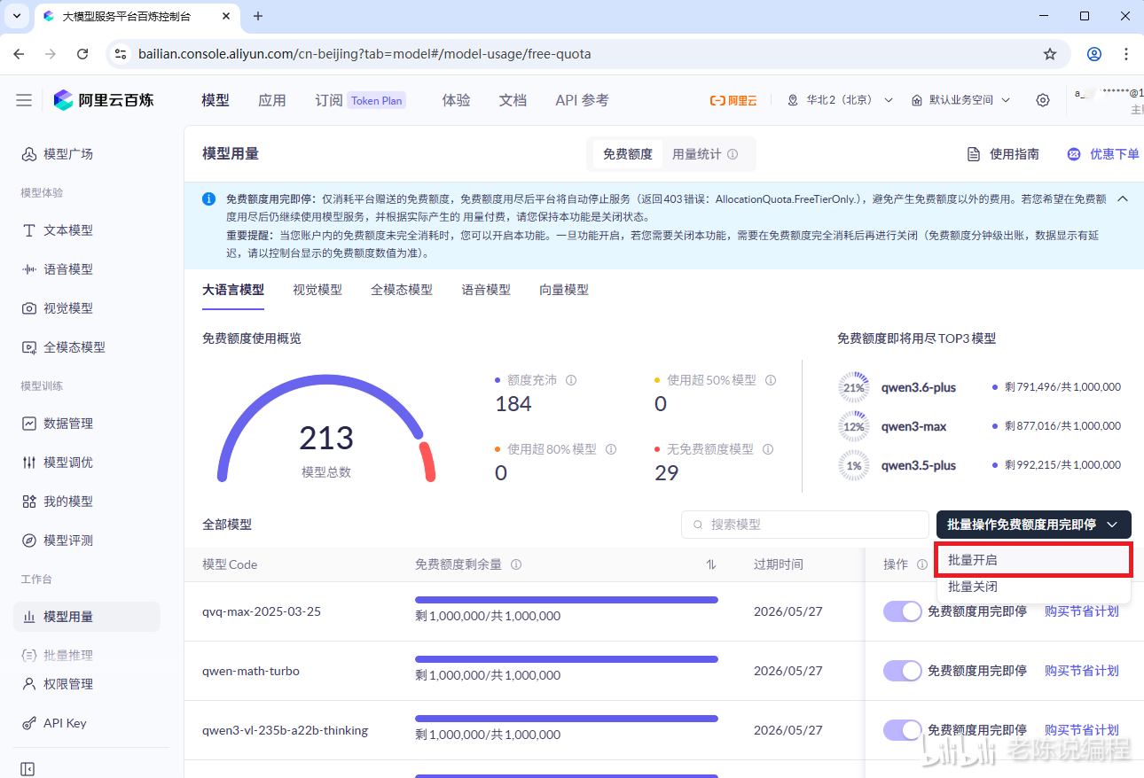Image resolution: width=1144 pixels, height=778 pixels.
Task: Click info icon beside 无免费额度模型
Action: pyautogui.click(x=768, y=449)
